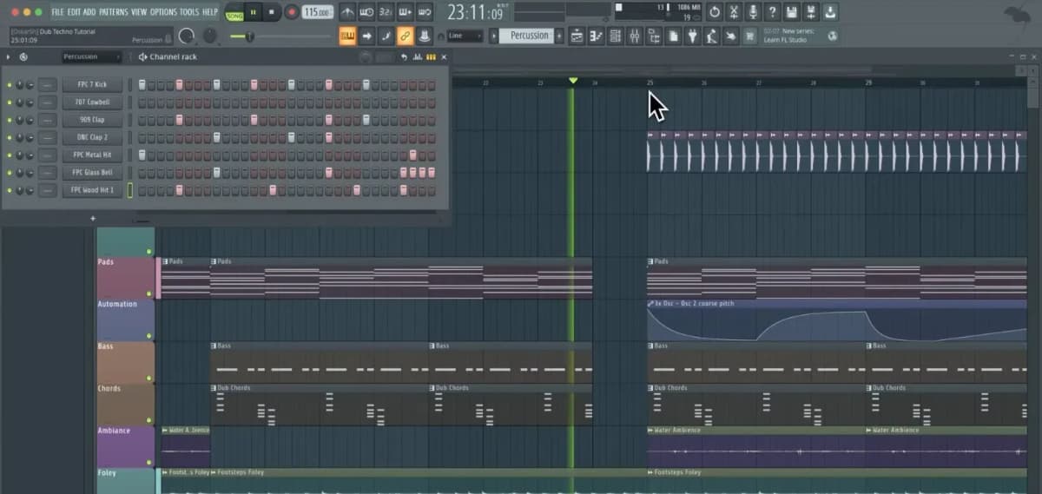Select the 909 Clap channel button
Image resolution: width=1042 pixels, height=494 pixels.
(x=91, y=120)
